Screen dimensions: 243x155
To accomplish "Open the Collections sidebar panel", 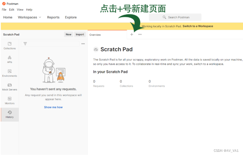I will tap(10, 46).
